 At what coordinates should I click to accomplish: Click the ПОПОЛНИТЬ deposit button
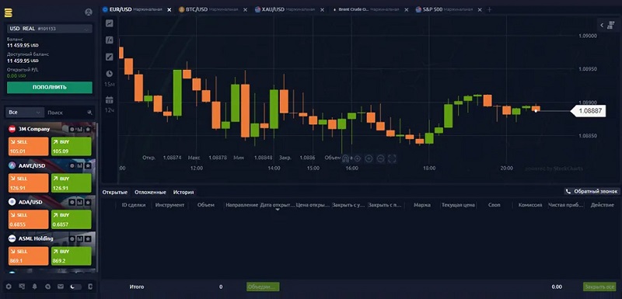(50, 87)
